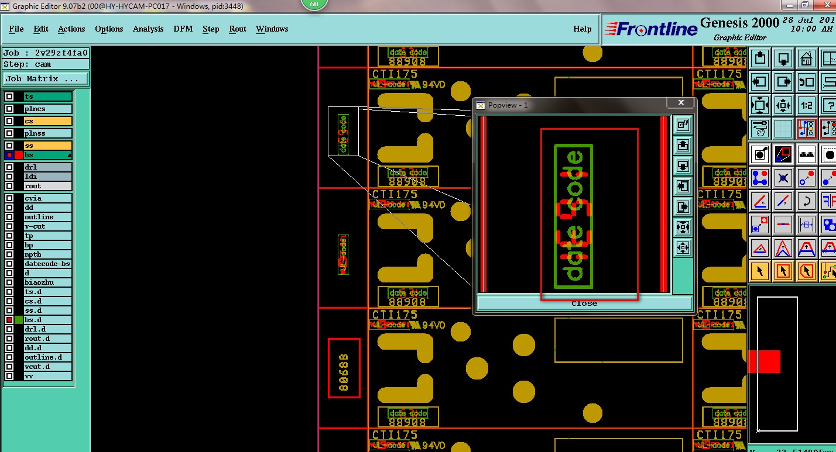Pan view right using right toolbar icon
836x452 pixels.
point(783,82)
